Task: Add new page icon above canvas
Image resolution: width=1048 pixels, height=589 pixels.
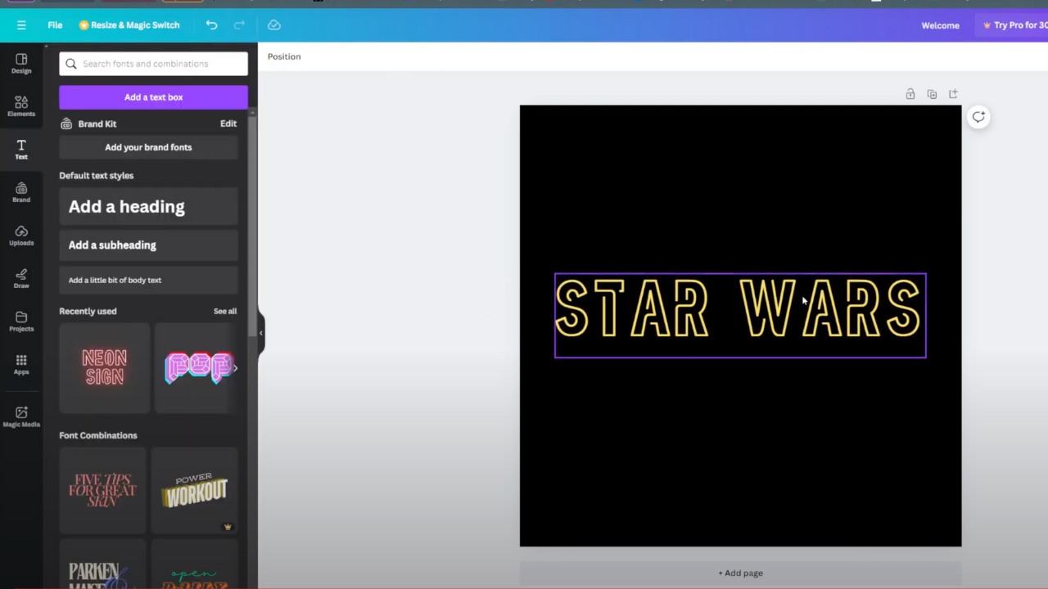Action: [953, 94]
